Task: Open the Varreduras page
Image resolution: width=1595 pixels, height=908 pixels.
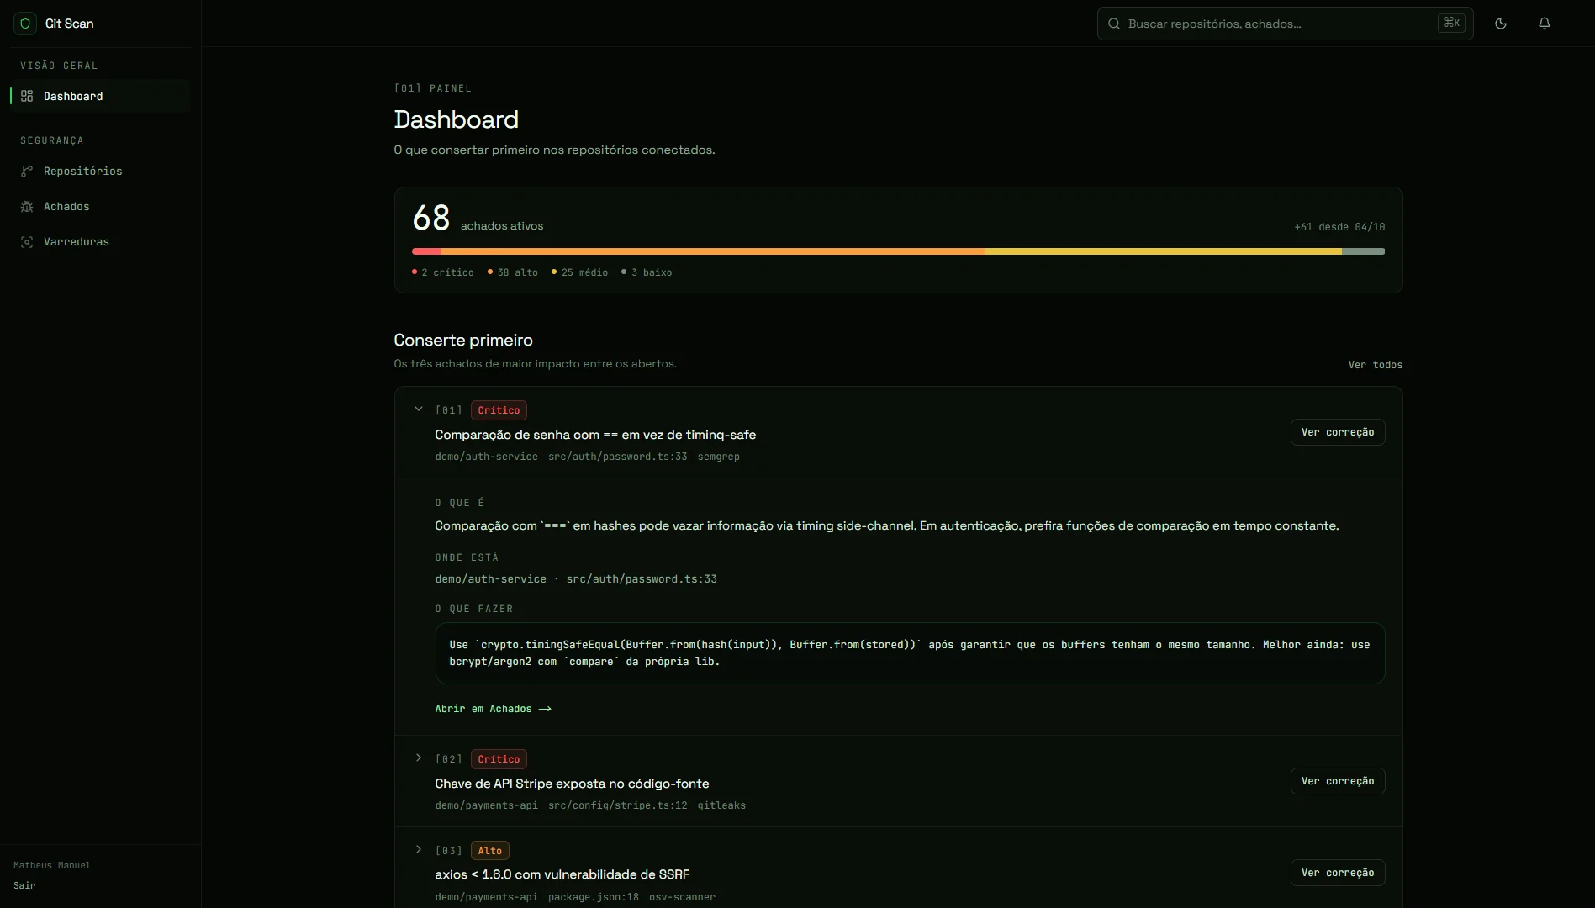Action: (101, 241)
